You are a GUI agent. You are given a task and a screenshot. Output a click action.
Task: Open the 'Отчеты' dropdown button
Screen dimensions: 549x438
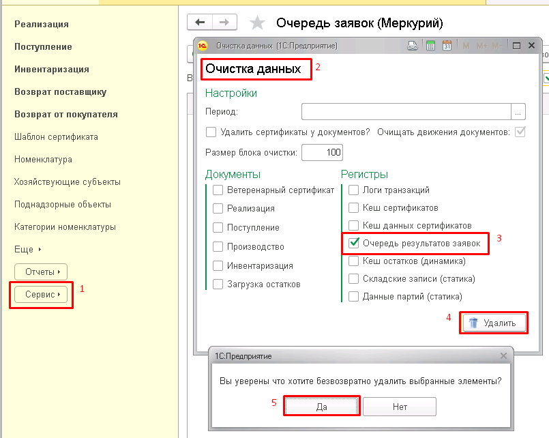click(41, 272)
